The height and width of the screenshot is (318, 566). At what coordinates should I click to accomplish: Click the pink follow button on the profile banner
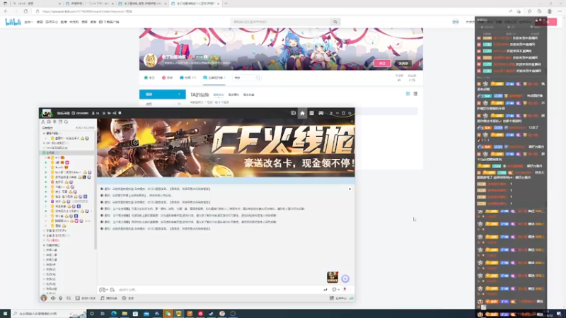click(x=382, y=63)
